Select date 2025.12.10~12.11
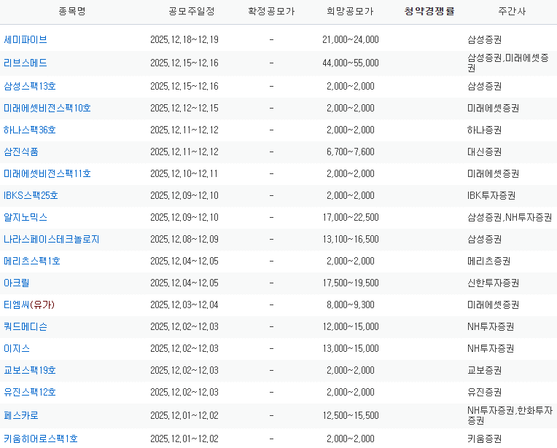 184,173
